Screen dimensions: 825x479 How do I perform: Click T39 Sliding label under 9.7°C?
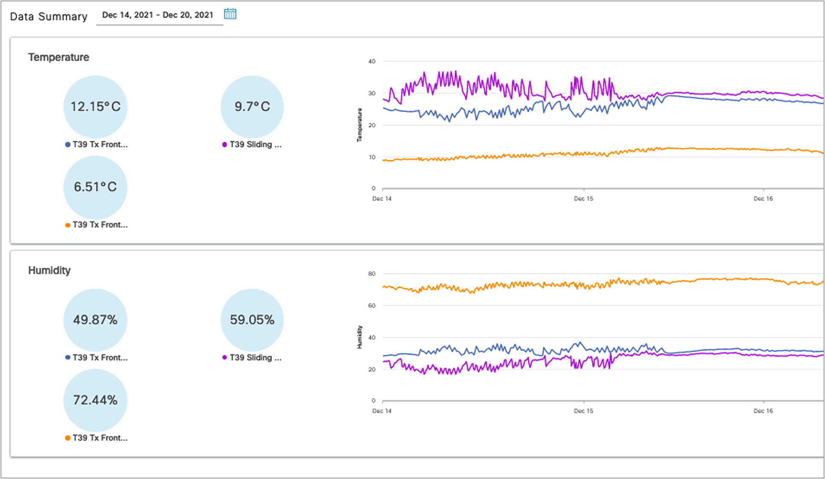coord(256,144)
